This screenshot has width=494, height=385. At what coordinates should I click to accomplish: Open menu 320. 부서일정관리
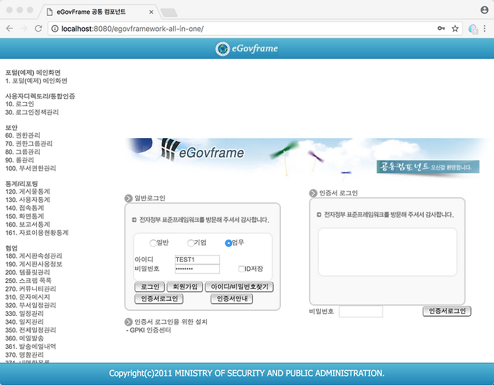pyautogui.click(x=30, y=305)
